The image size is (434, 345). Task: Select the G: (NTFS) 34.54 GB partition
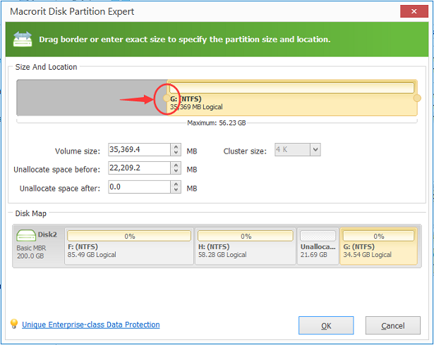[378, 246]
